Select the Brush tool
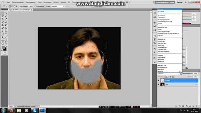This screenshot has height=113, width=201. click(6, 22)
